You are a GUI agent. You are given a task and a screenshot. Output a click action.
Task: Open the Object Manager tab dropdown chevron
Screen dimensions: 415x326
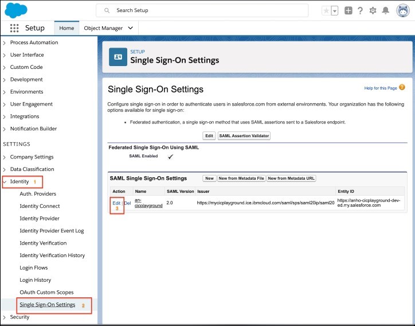[x=131, y=28]
